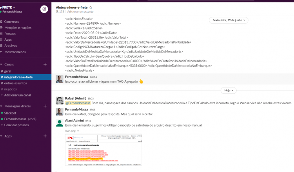The height and width of the screenshot is (172, 294).
Task: Open Alan (Admin) profile name
Action: click(x=74, y=120)
